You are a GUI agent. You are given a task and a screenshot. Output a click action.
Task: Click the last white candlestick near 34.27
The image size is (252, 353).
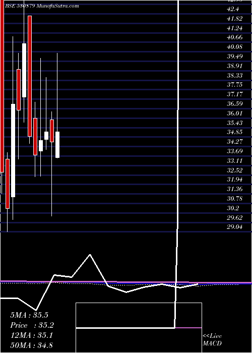click(x=57, y=145)
